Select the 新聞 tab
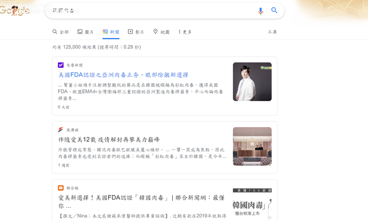 pos(111,32)
